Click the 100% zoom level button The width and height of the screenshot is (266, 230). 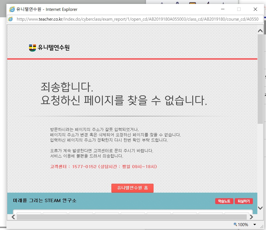(241, 225)
